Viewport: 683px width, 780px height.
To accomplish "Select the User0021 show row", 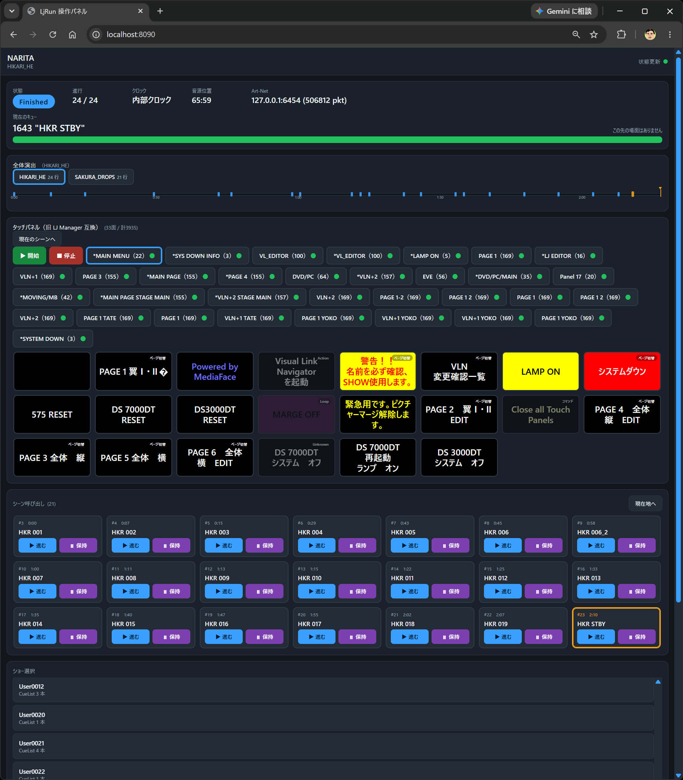I will [x=333, y=747].
